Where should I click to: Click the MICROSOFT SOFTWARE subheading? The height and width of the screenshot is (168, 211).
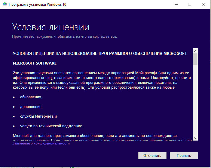tap(35, 63)
